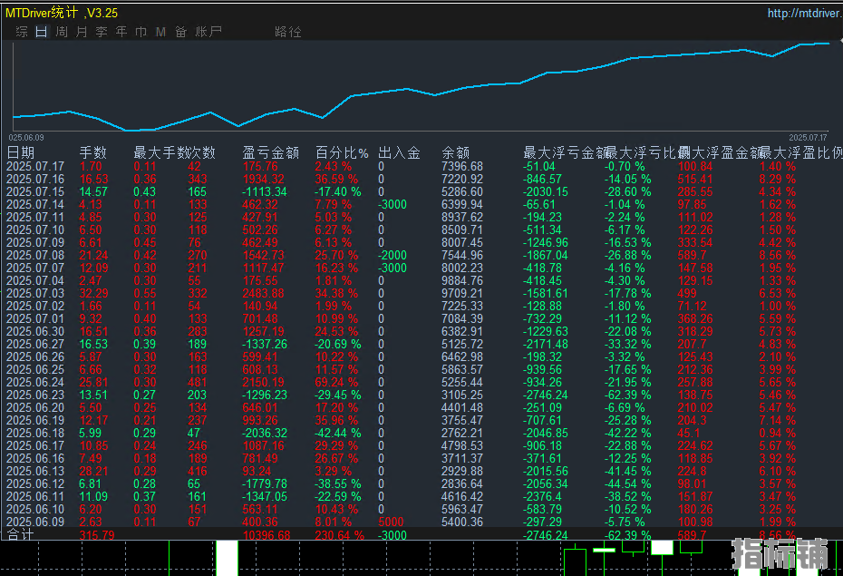Select the 日 daily statistics tab
The image size is (843, 576).
click(x=42, y=32)
